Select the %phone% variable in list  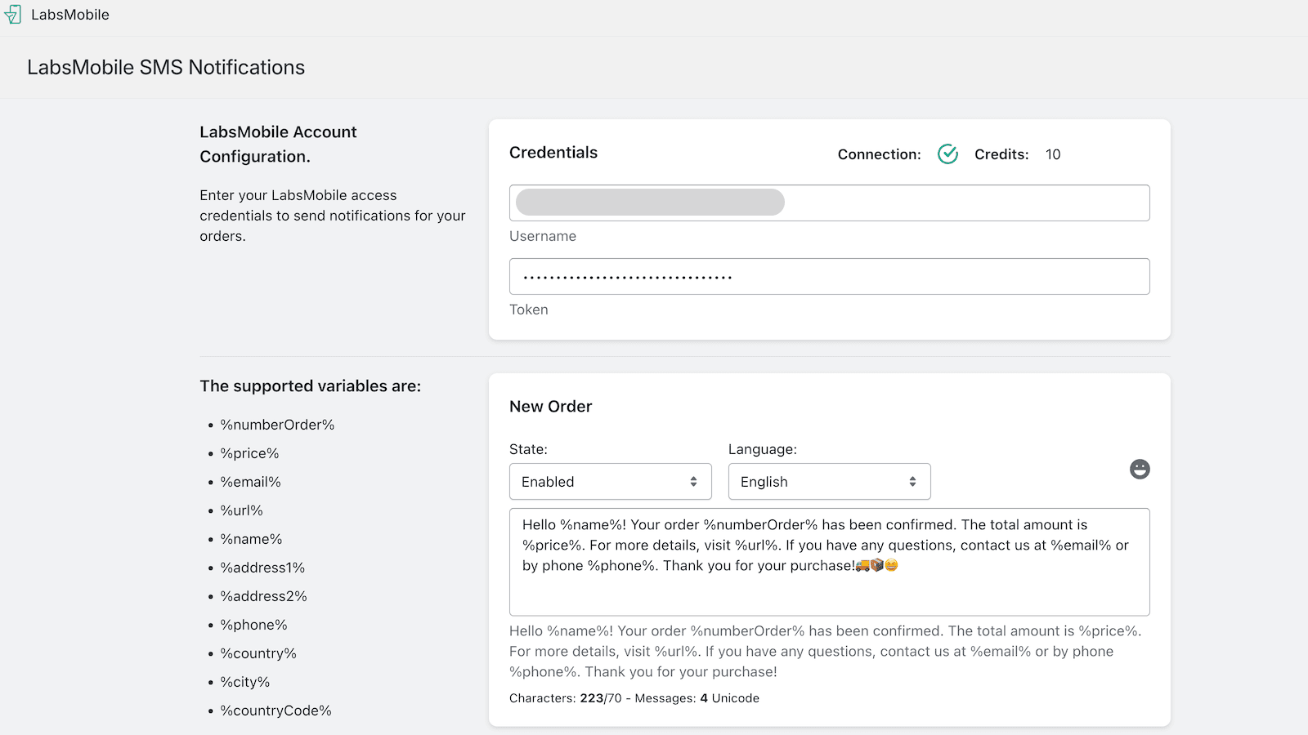click(x=253, y=625)
